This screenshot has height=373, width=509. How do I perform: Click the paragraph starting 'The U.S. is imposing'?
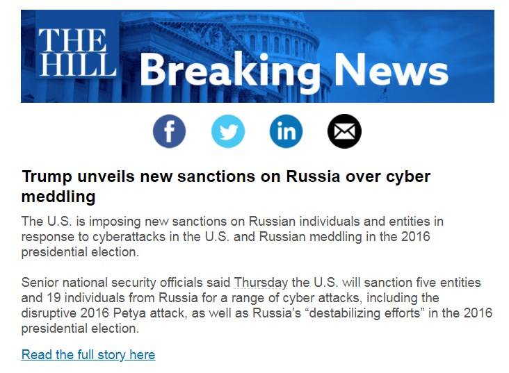(x=232, y=237)
